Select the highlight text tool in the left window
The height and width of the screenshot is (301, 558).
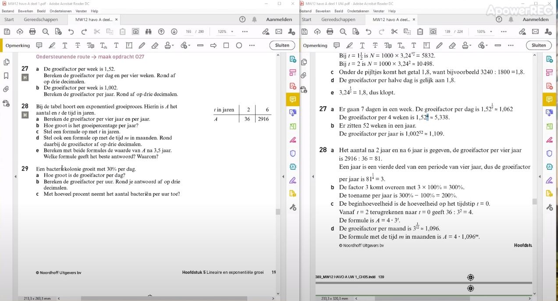pos(52,45)
